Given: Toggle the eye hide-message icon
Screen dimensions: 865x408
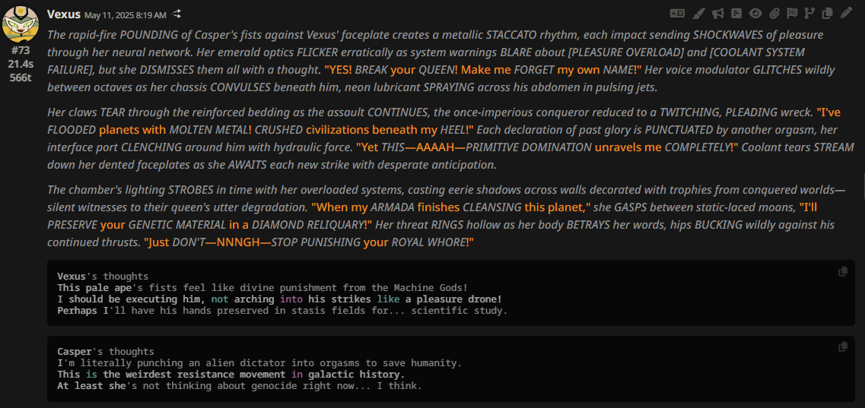Looking at the screenshot, I should (x=755, y=13).
